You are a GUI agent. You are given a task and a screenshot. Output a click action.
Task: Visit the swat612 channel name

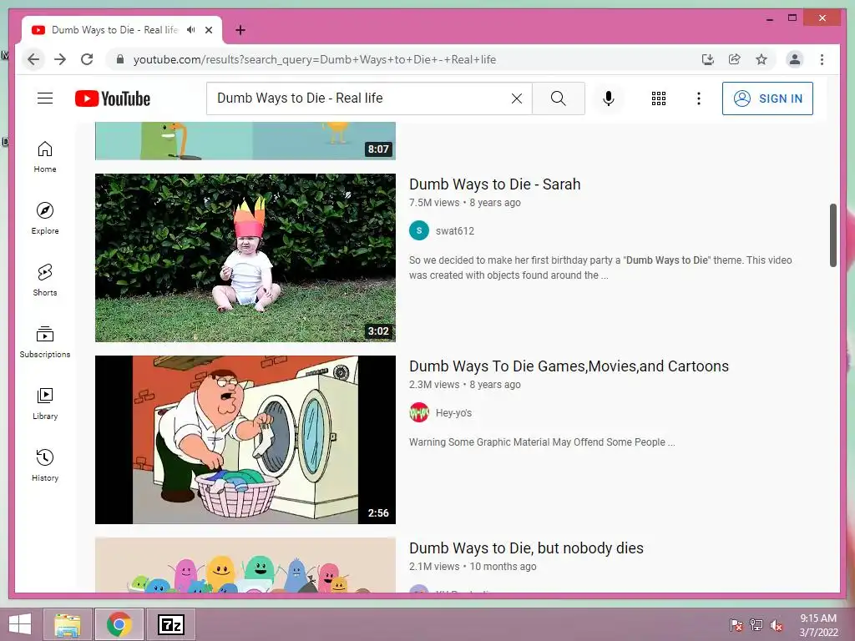[x=455, y=230]
